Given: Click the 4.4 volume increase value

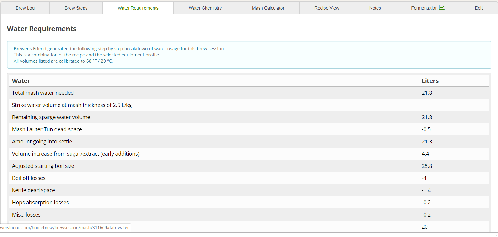Looking at the screenshot, I should tap(425, 154).
